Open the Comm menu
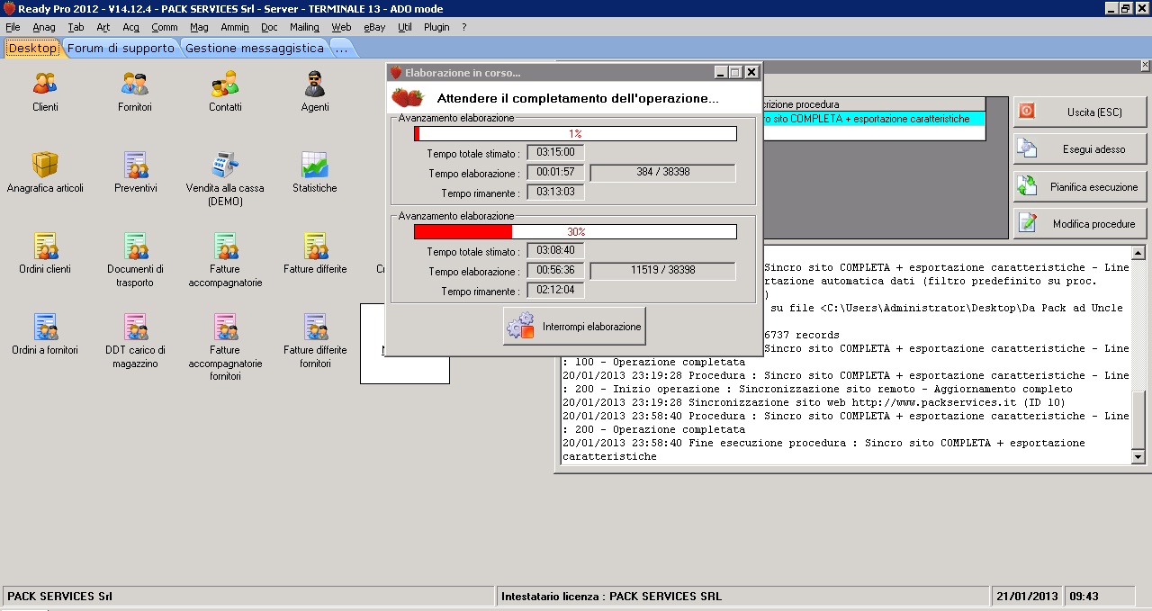The height and width of the screenshot is (611, 1152). (x=165, y=27)
